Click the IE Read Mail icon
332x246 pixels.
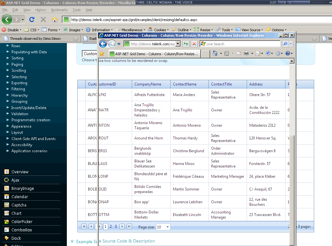pyautogui.click(x=239, y=54)
